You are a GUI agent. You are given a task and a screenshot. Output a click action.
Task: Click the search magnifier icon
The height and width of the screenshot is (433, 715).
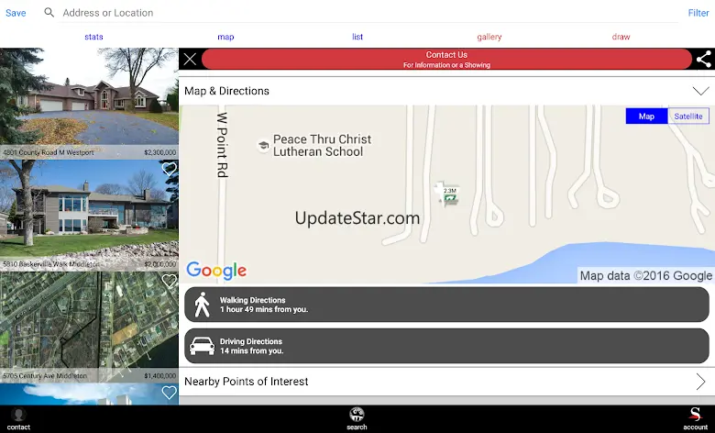(49, 12)
